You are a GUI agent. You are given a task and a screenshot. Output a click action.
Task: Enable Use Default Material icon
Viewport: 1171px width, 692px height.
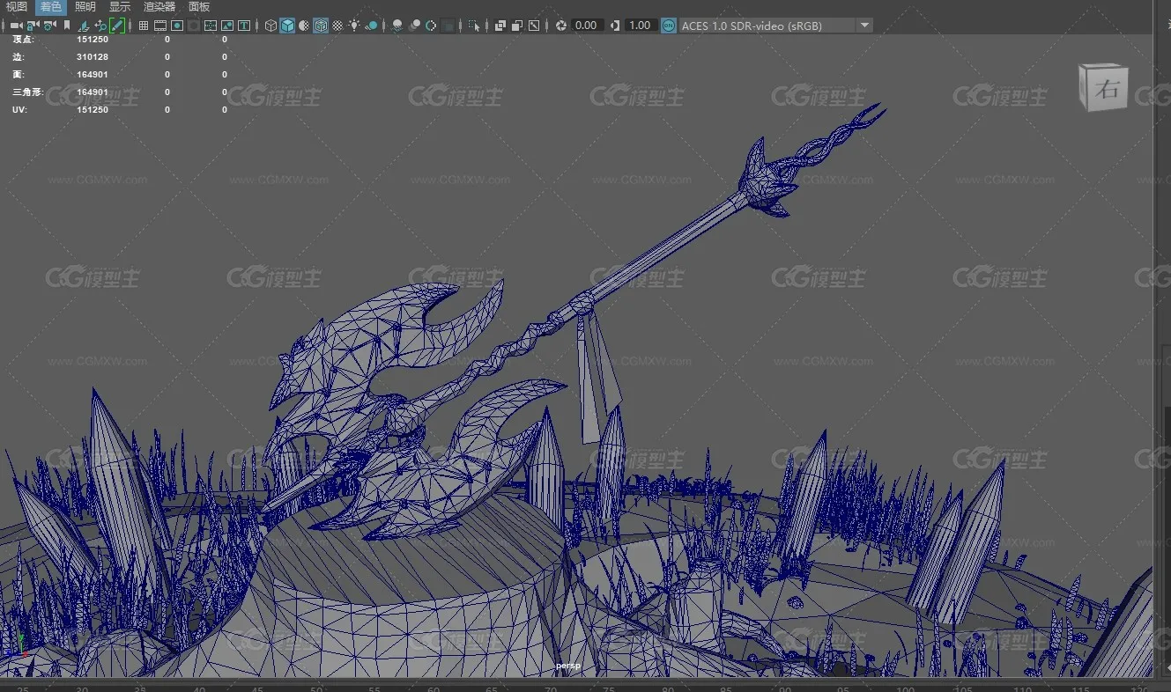304,26
